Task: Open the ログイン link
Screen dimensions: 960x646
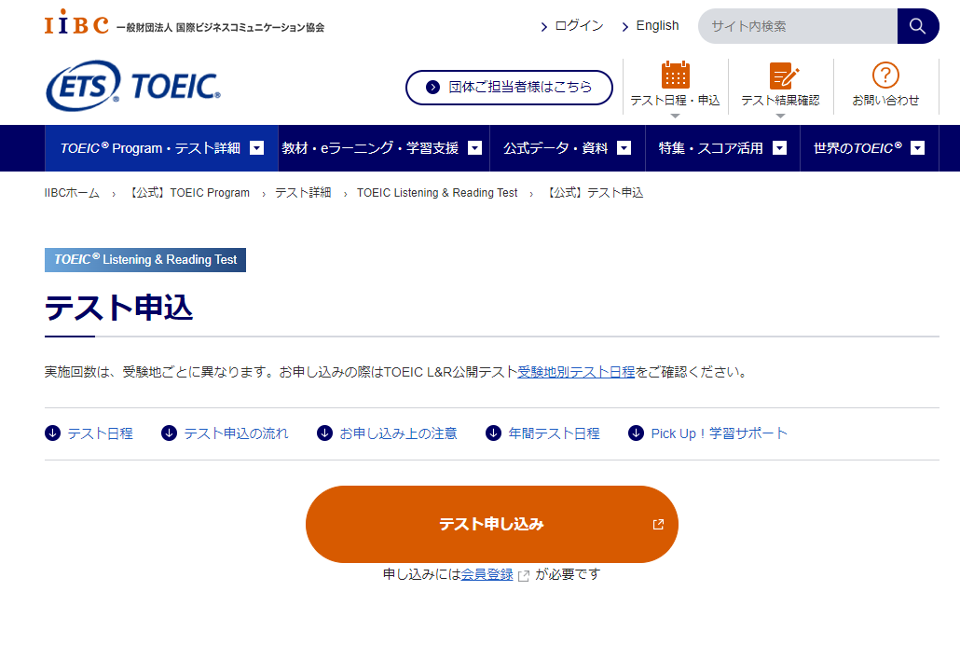Action: coord(579,26)
